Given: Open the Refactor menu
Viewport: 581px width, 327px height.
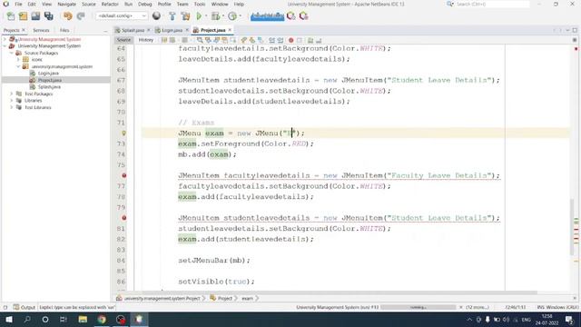Looking at the screenshot, I should (110, 4).
